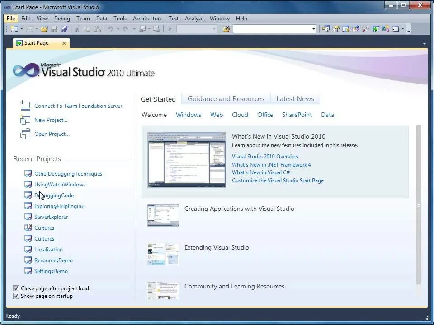
Task: Click the Open Project... link
Action: click(52, 134)
